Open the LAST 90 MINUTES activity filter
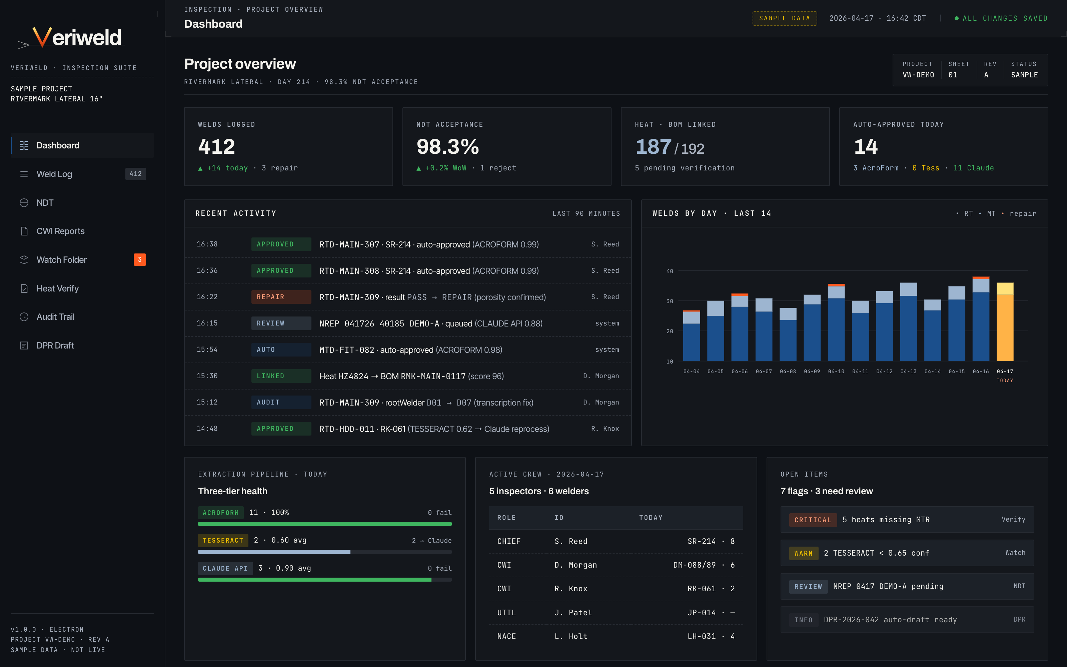This screenshot has height=667, width=1067. point(587,213)
